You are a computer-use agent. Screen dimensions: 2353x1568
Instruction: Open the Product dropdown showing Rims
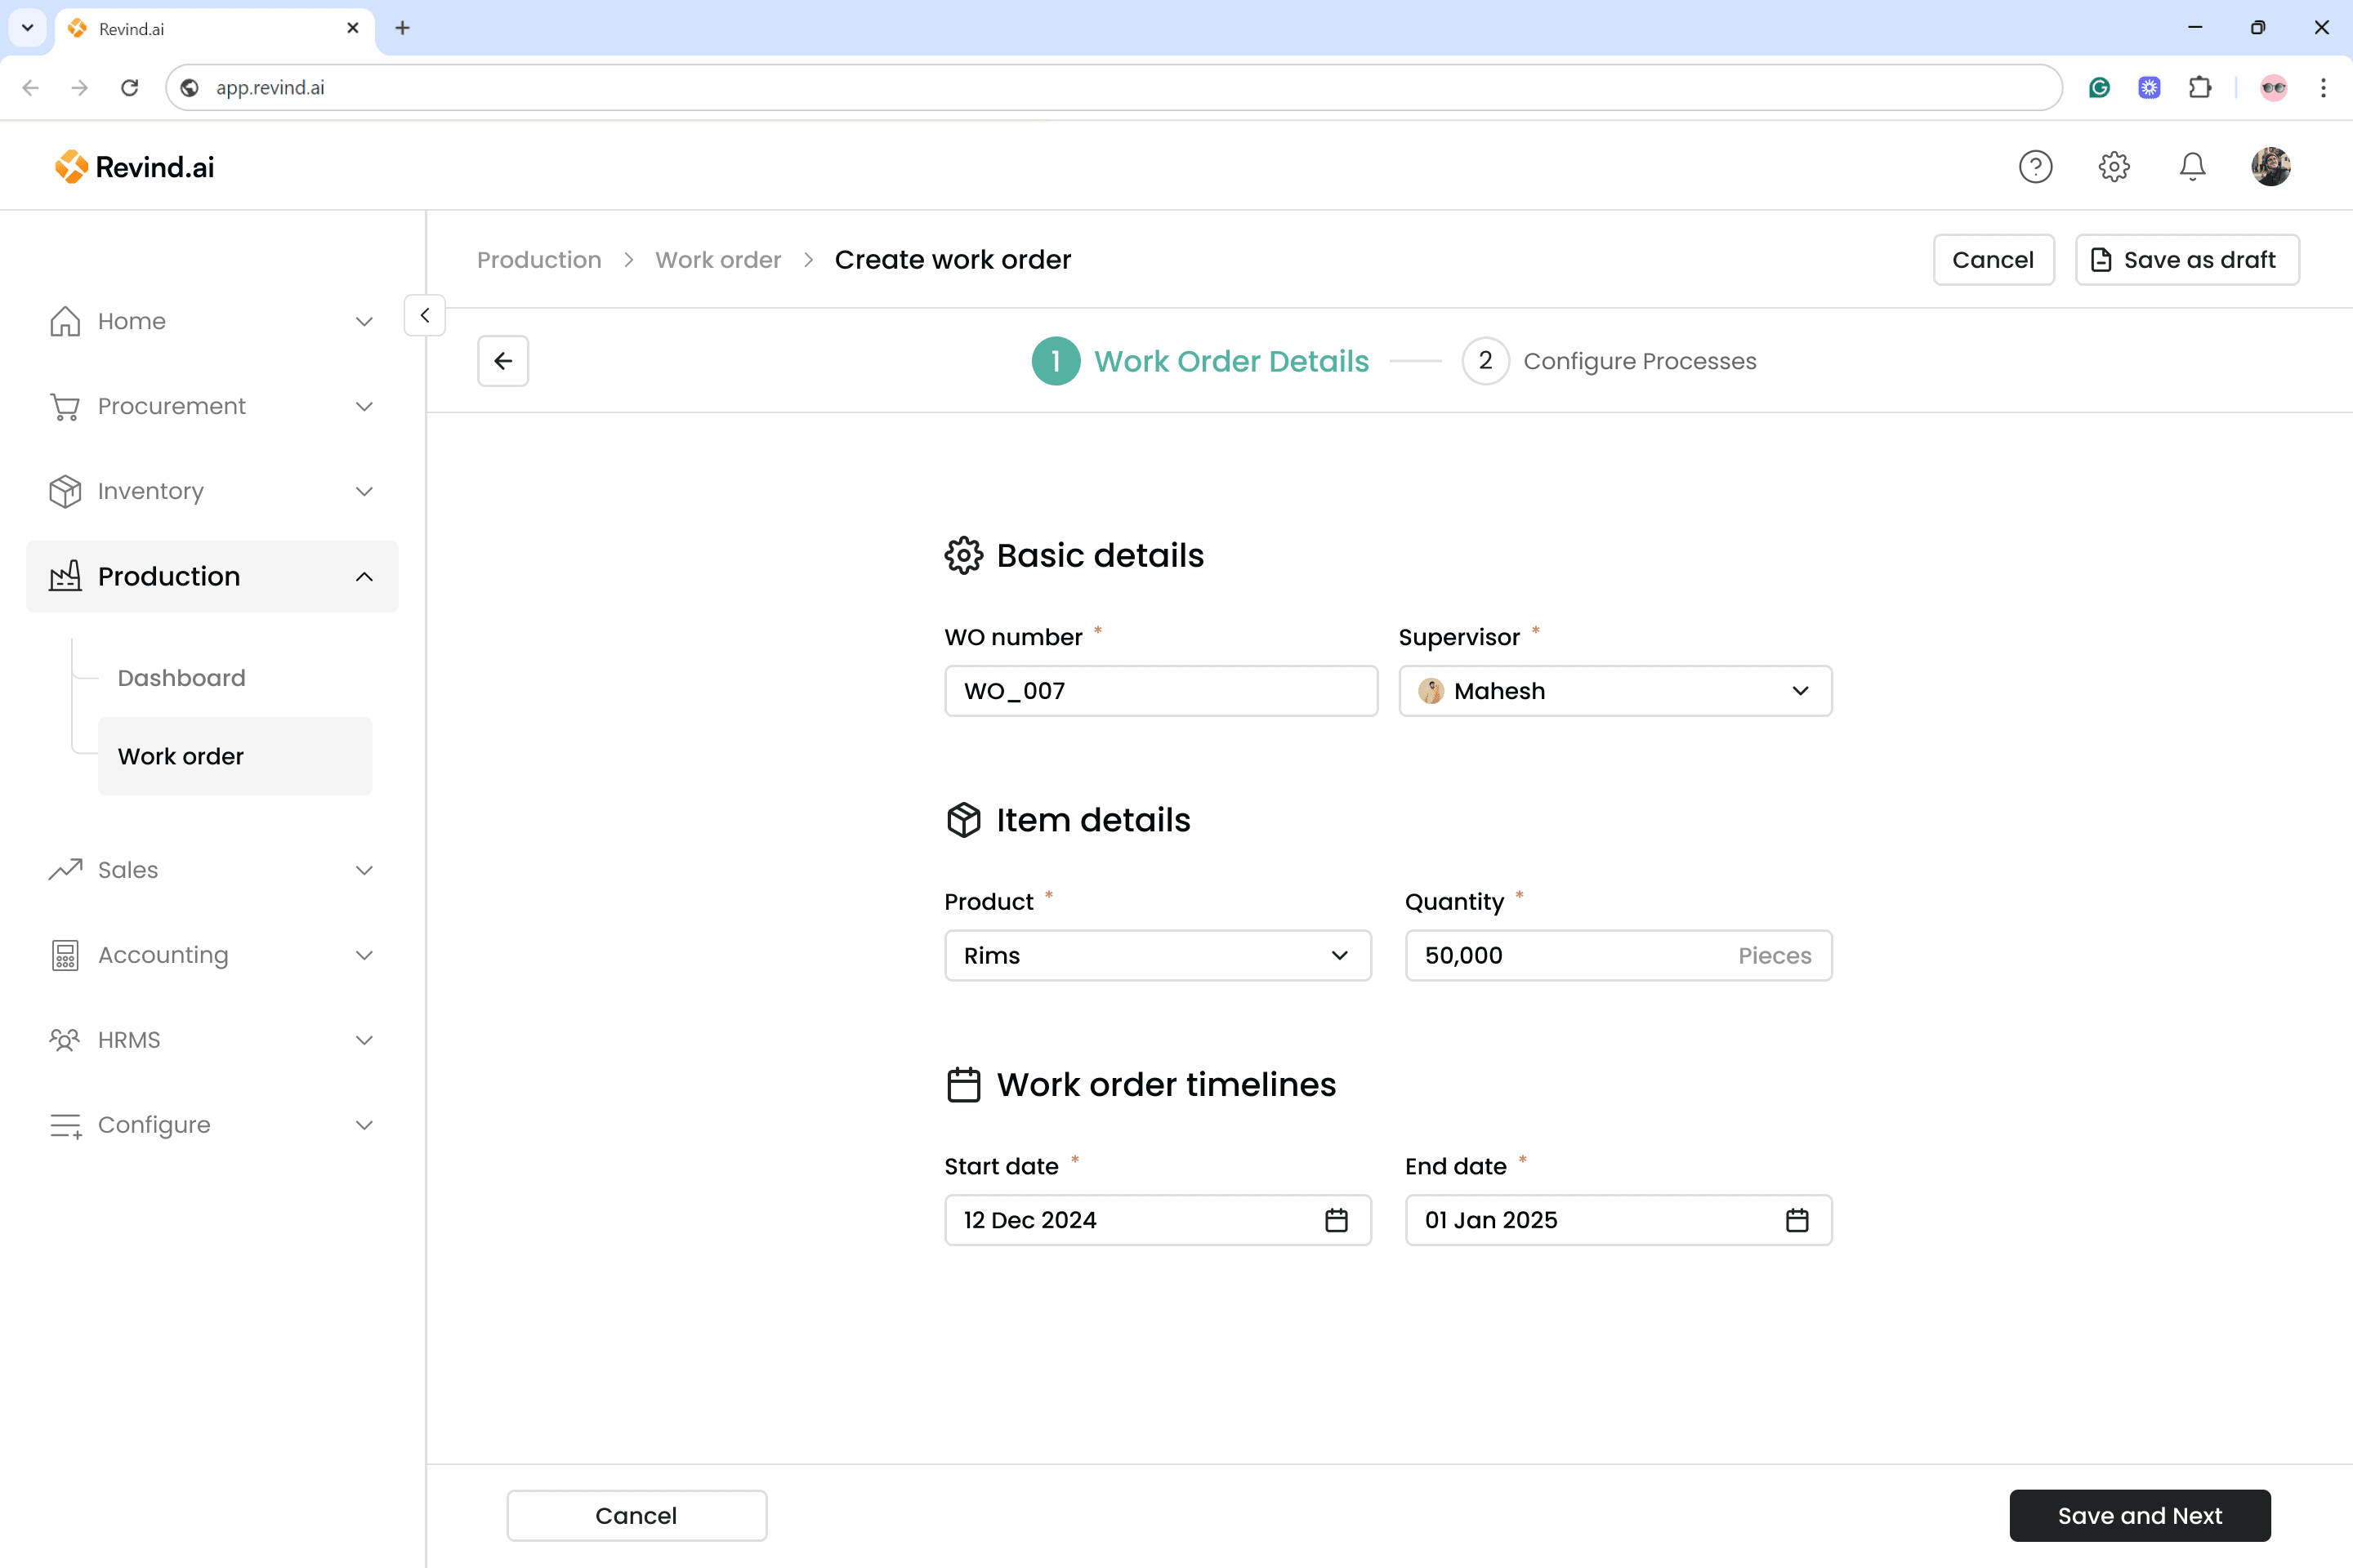[1158, 955]
